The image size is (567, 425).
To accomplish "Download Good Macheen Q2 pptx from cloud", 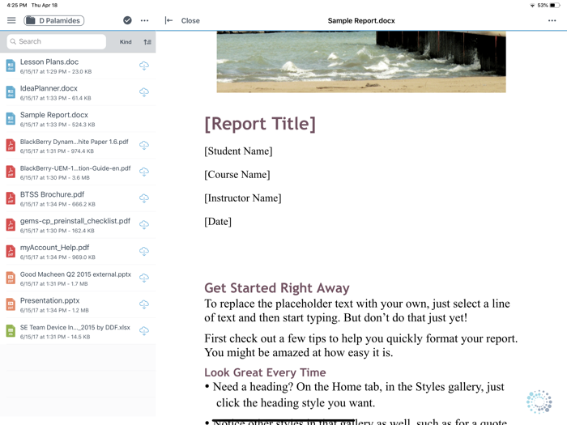I will pos(144,278).
